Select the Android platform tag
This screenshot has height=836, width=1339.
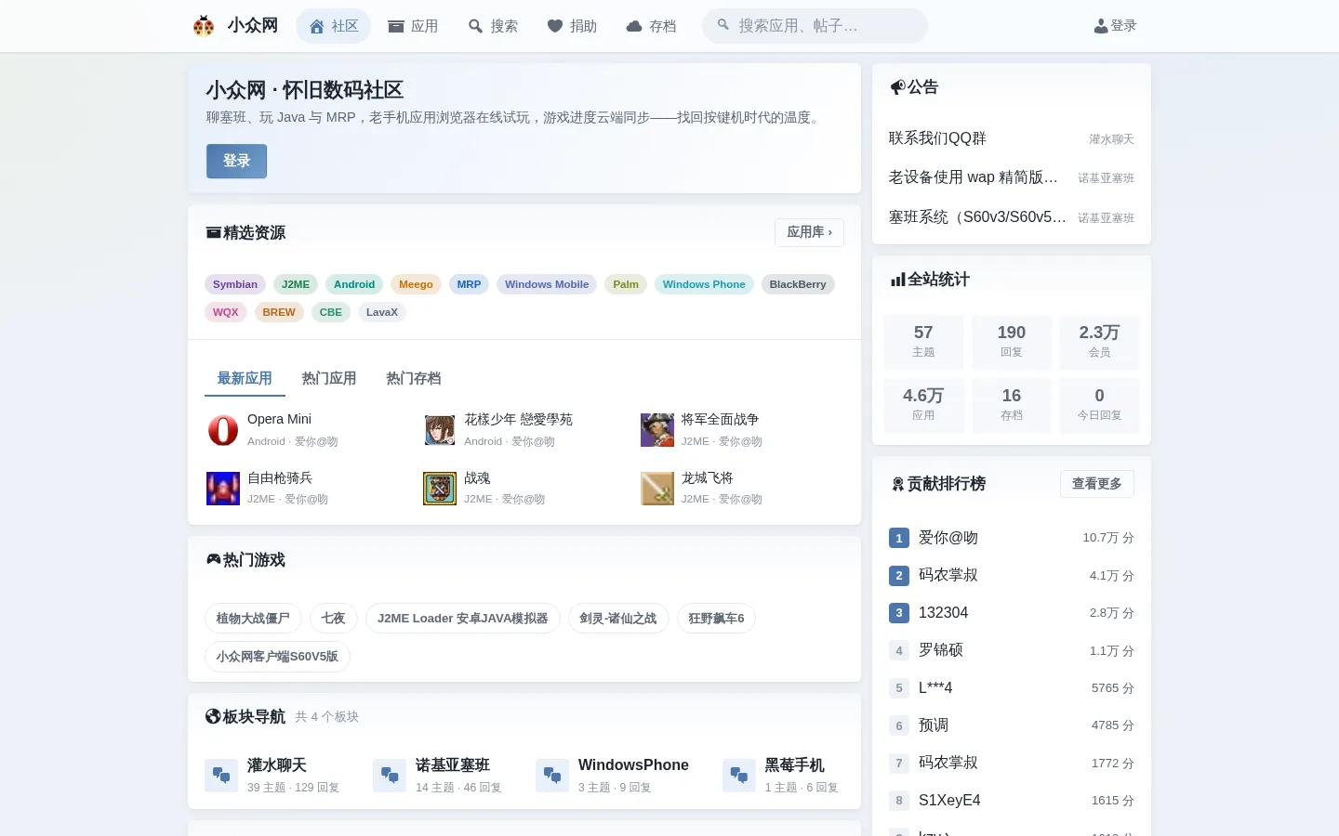(354, 284)
